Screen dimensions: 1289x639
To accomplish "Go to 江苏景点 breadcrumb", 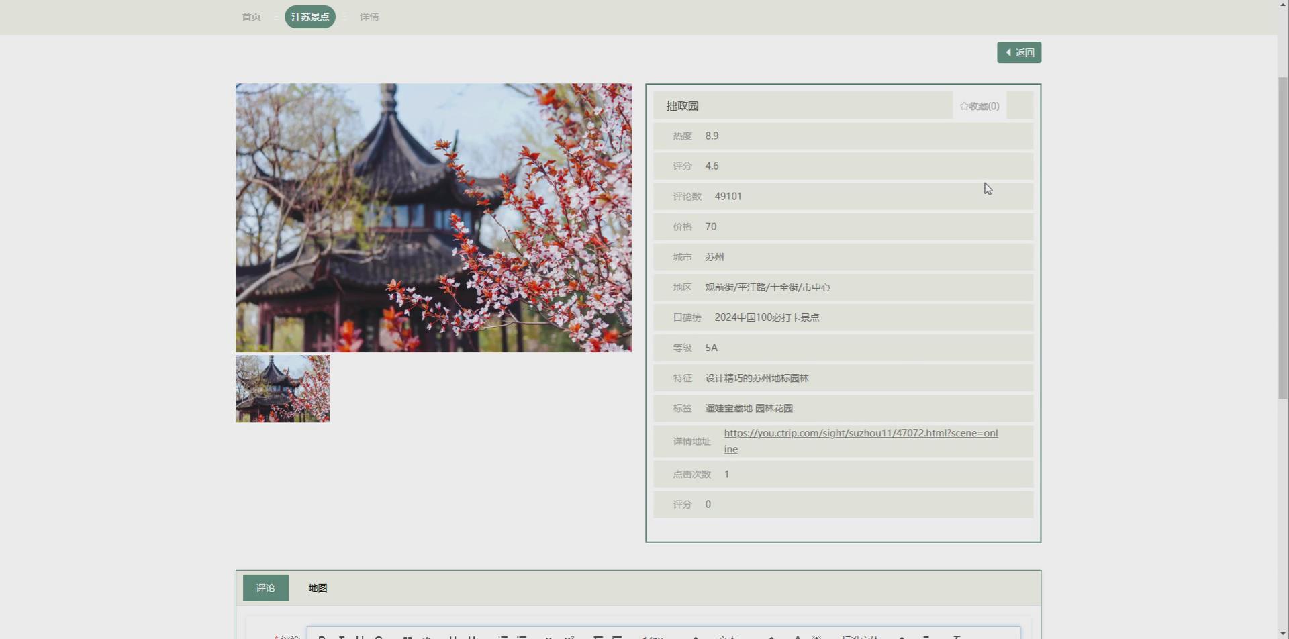I will tap(310, 17).
